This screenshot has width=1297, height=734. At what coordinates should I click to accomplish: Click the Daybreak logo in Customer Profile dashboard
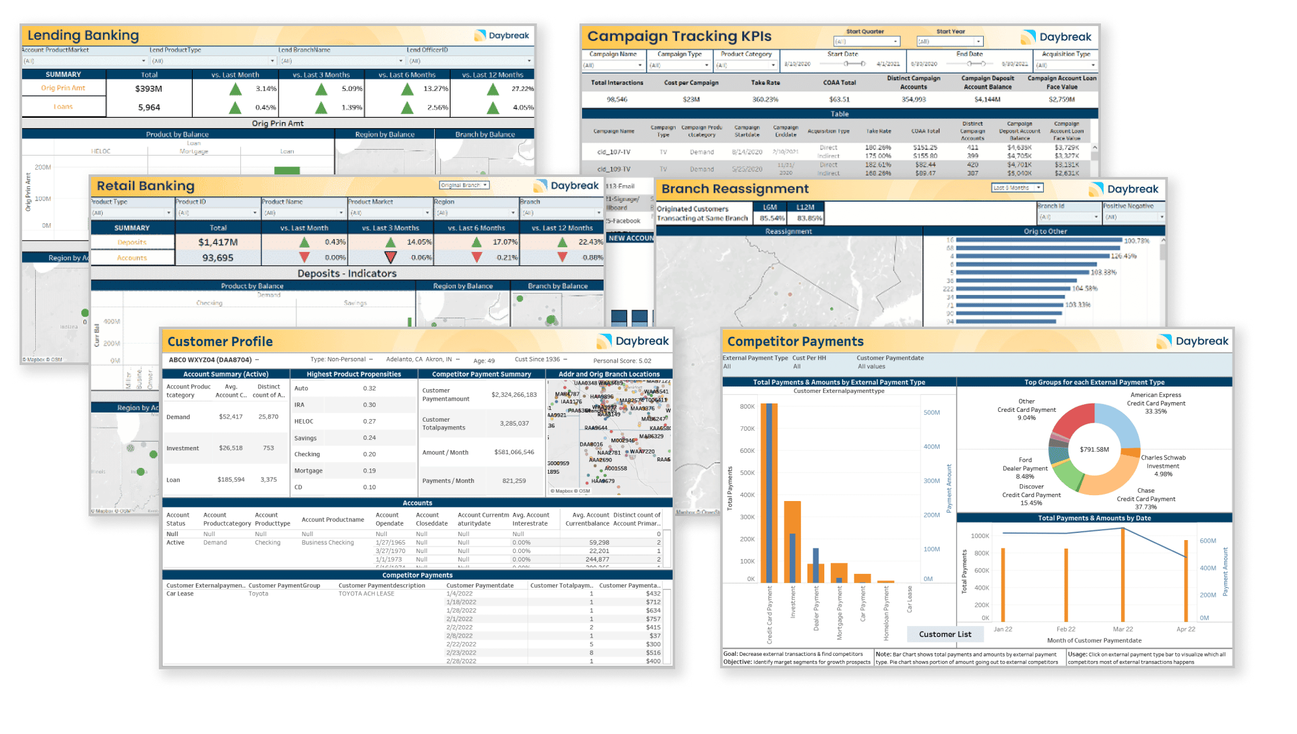coord(634,341)
